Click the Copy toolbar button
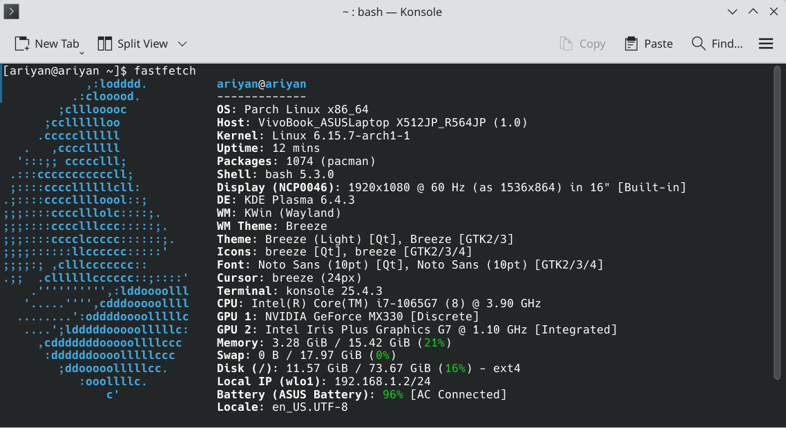Screen dimensions: 786x428 582,43
